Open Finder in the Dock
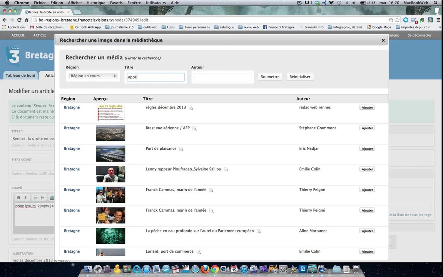Screen dimensions: 443x277 click(88, 269)
